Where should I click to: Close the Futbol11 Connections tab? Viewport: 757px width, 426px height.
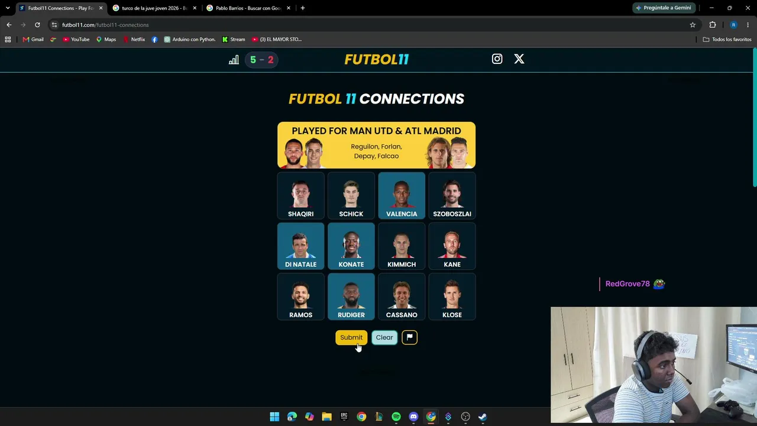pos(101,8)
